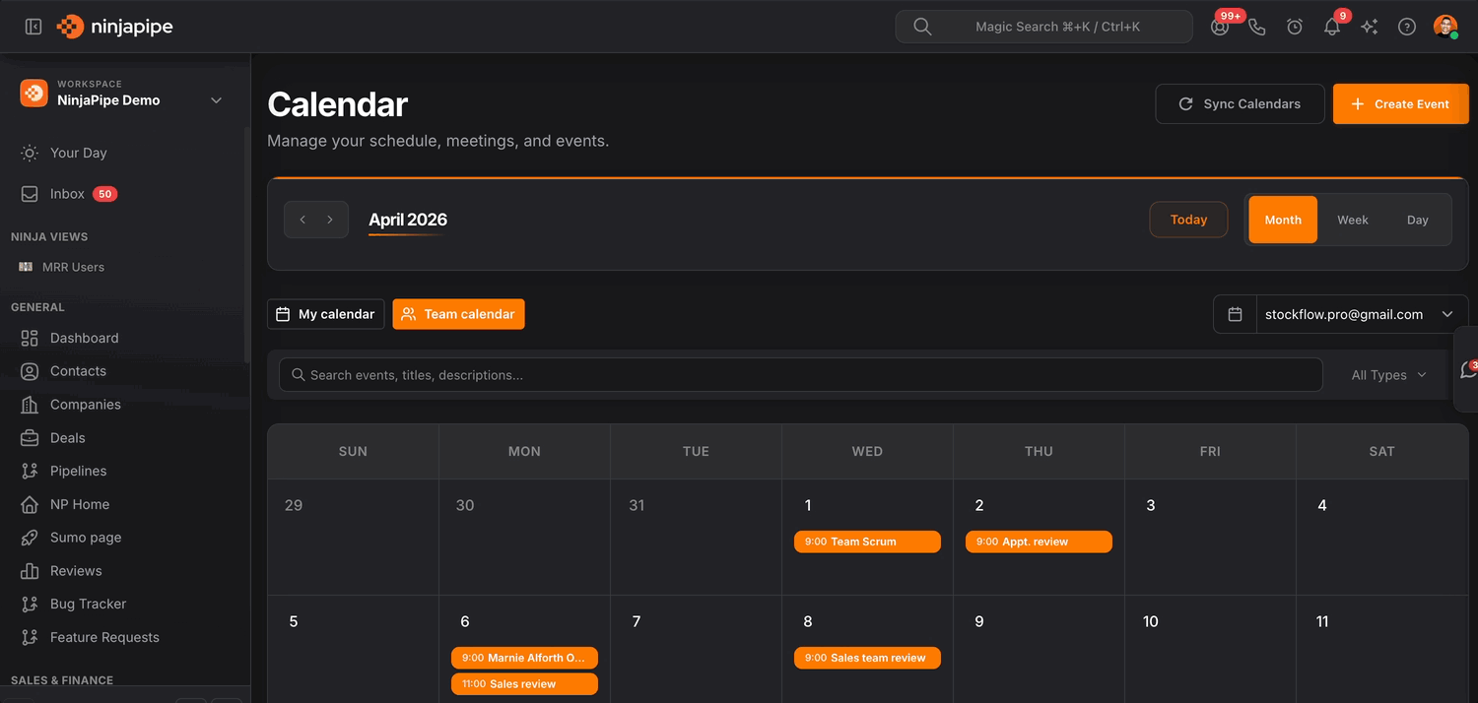Click the search events input field
The image size is (1478, 703).
[798, 375]
